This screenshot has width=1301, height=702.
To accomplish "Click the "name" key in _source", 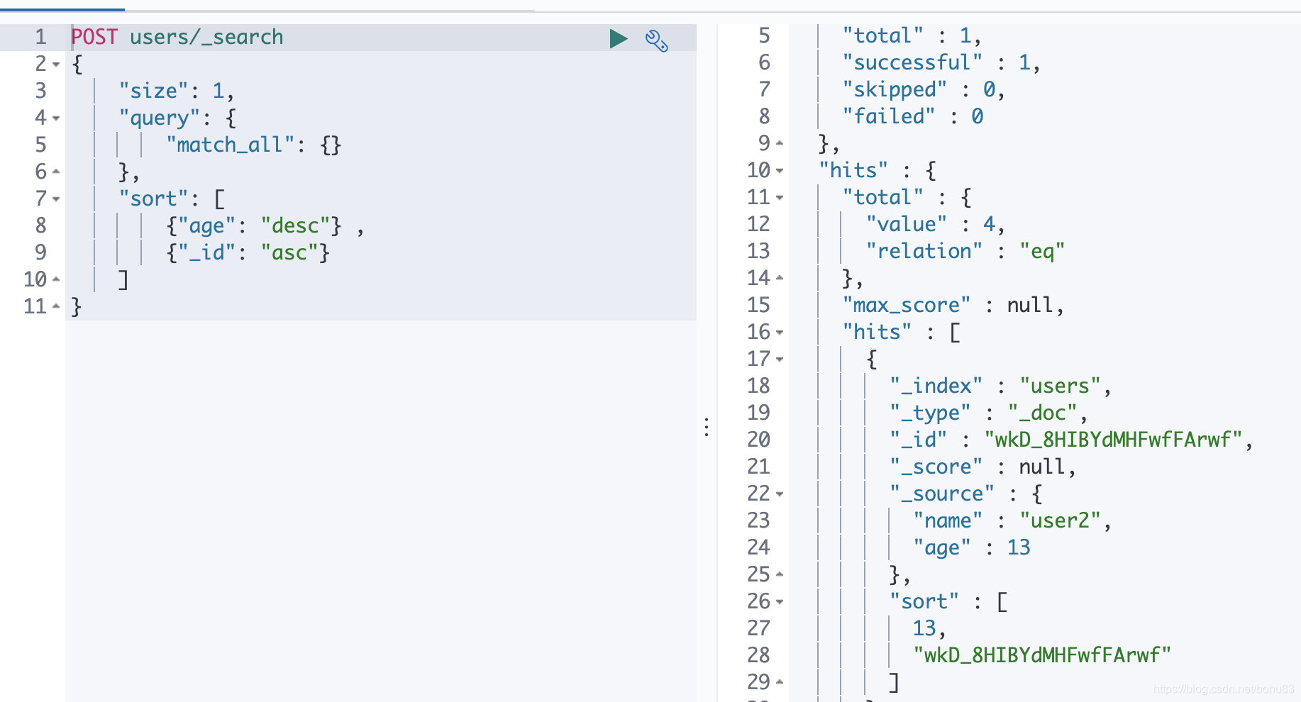I will click(948, 520).
